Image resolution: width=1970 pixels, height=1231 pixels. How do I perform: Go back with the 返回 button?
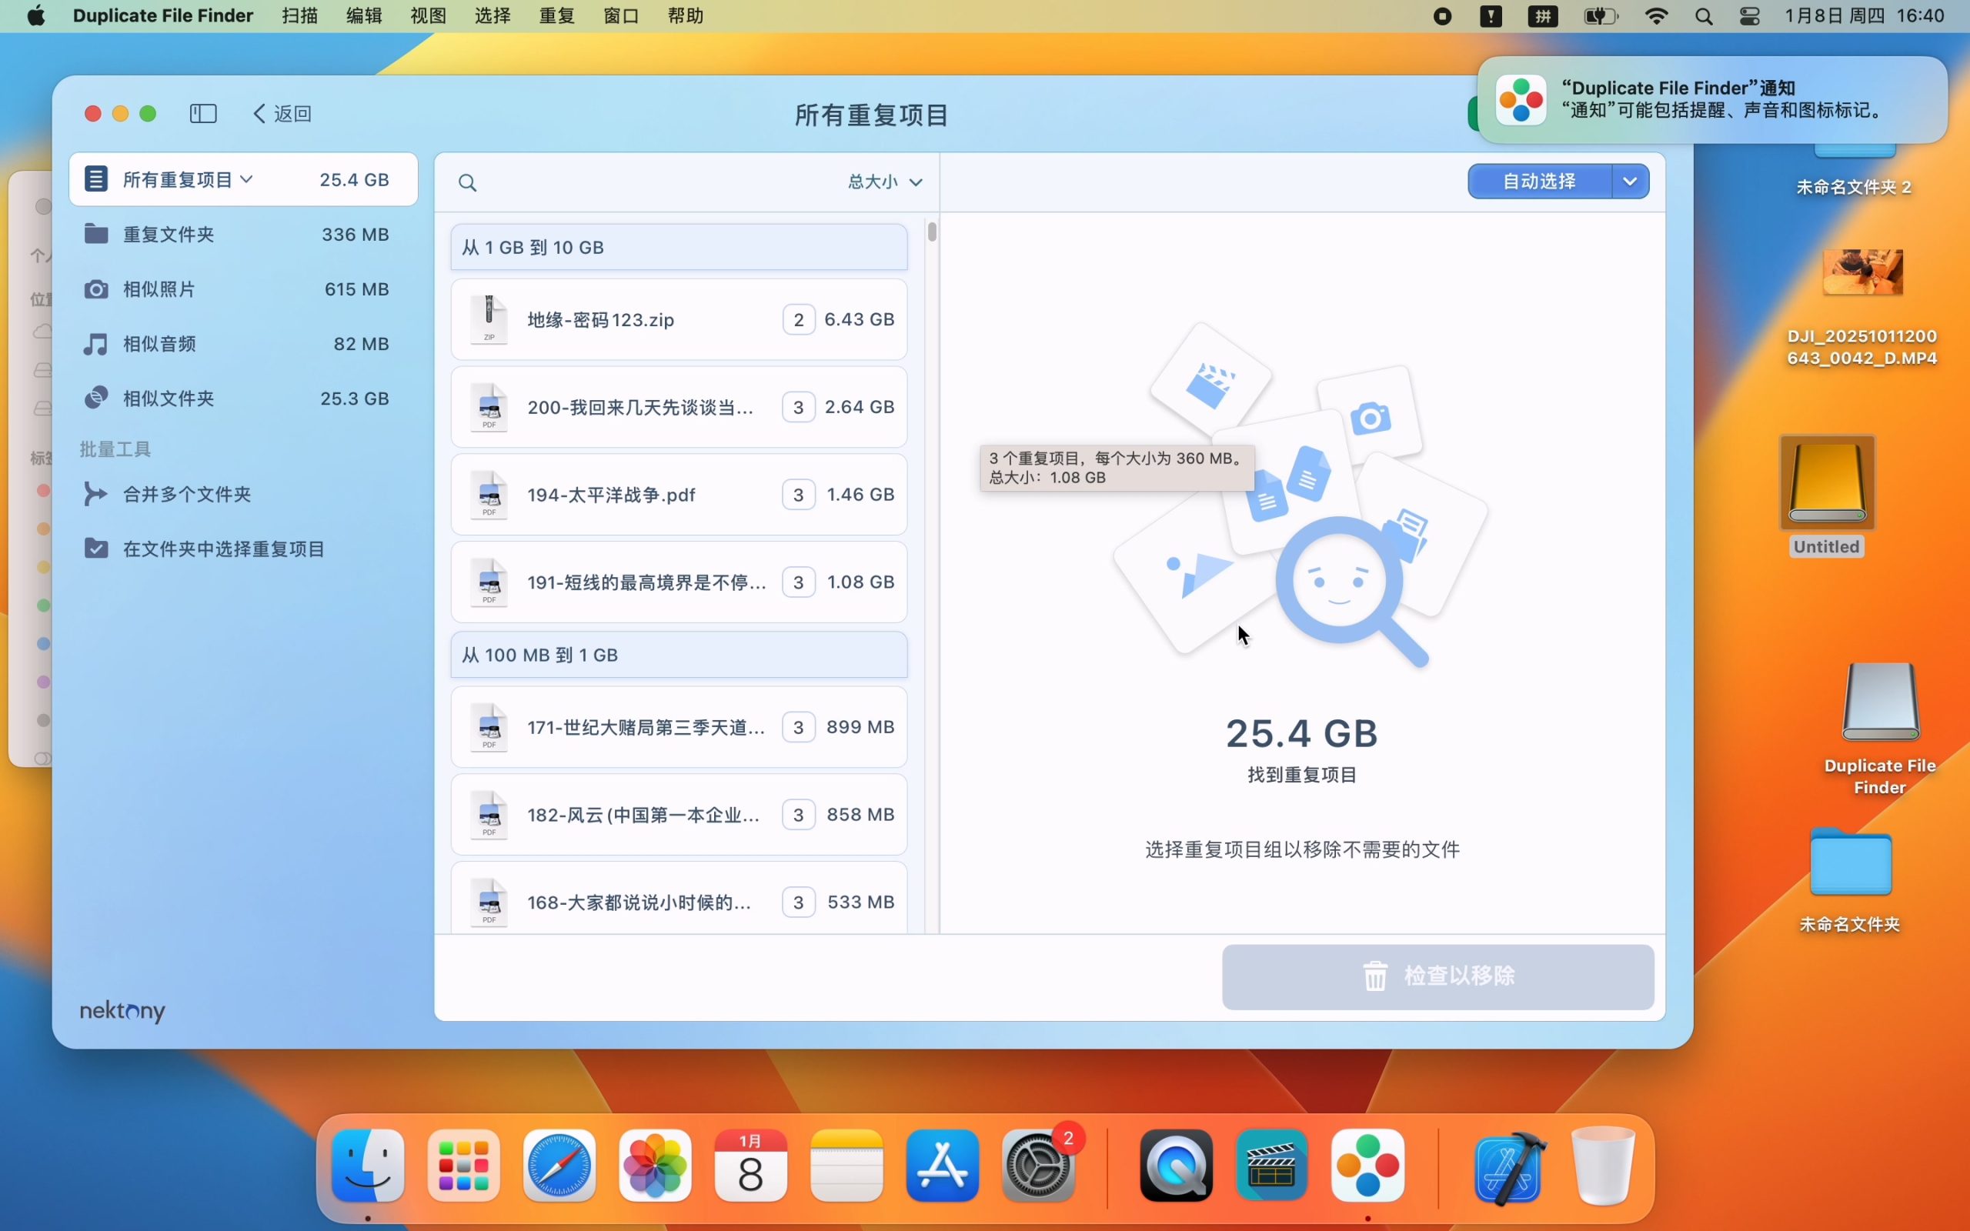[282, 113]
